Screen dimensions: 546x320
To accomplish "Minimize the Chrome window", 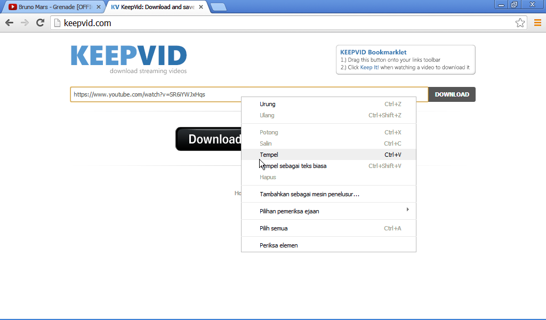I will click(501, 4).
